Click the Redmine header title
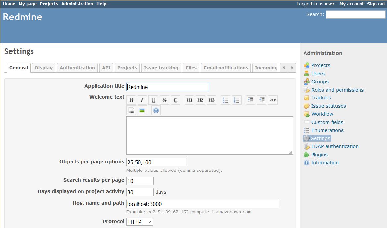This screenshot has height=228, width=387. point(23,17)
